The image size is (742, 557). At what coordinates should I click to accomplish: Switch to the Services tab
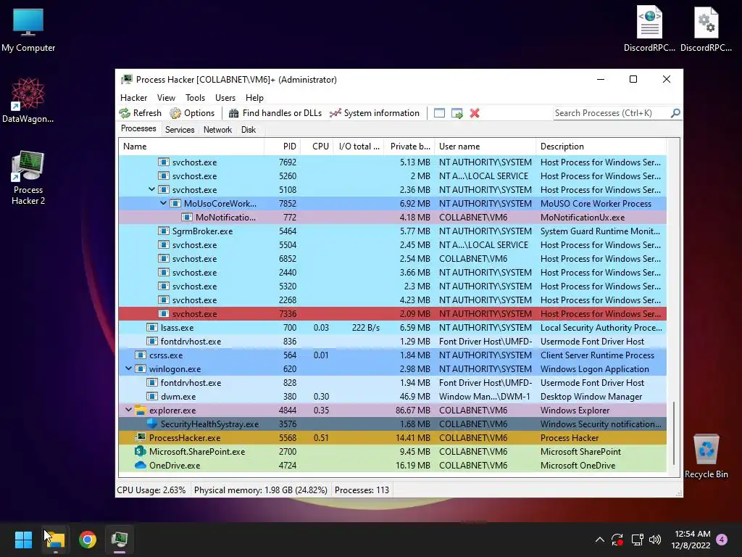tap(180, 130)
